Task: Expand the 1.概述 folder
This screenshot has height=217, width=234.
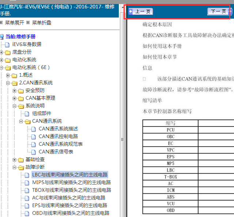Action: [8, 76]
